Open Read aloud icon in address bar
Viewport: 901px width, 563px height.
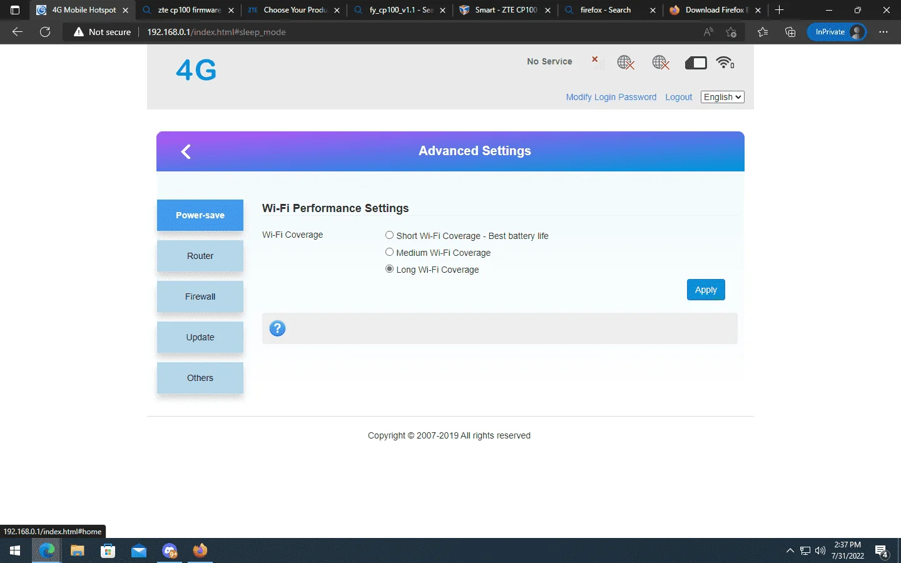point(708,32)
